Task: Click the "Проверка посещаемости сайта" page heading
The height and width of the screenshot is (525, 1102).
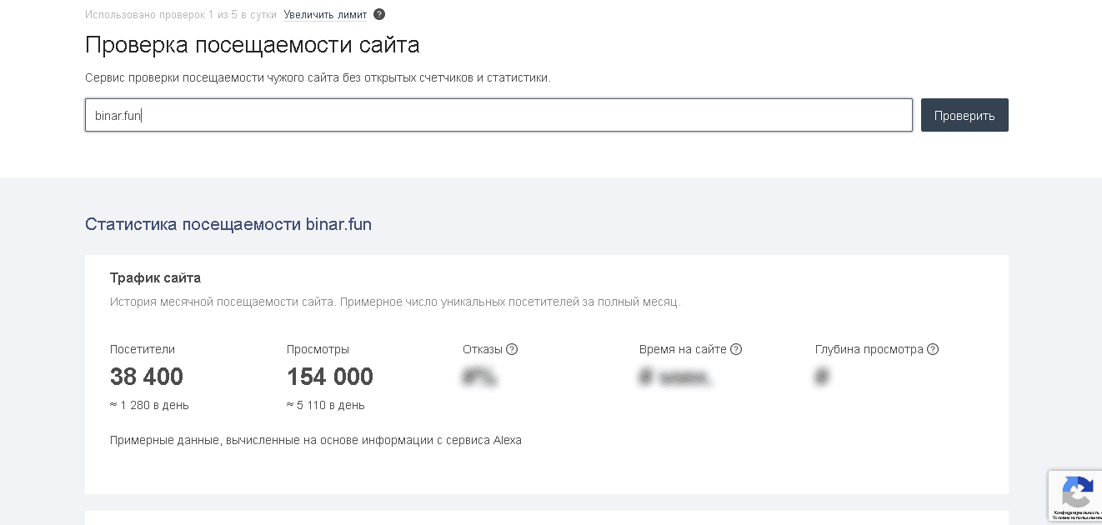Action: pos(252,44)
